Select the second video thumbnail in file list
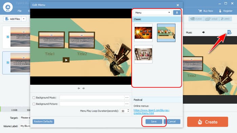The height and width of the screenshot is (133, 237). 20,63
